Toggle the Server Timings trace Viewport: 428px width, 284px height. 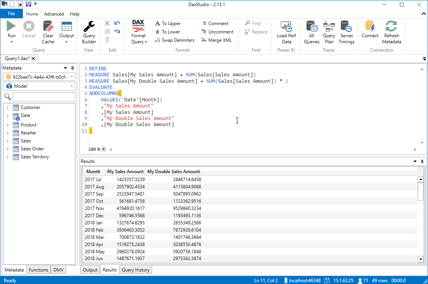click(346, 32)
